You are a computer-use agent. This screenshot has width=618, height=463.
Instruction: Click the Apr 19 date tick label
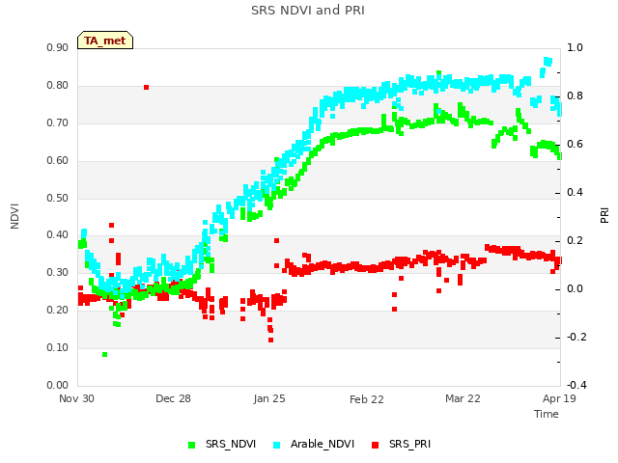[x=559, y=398]
